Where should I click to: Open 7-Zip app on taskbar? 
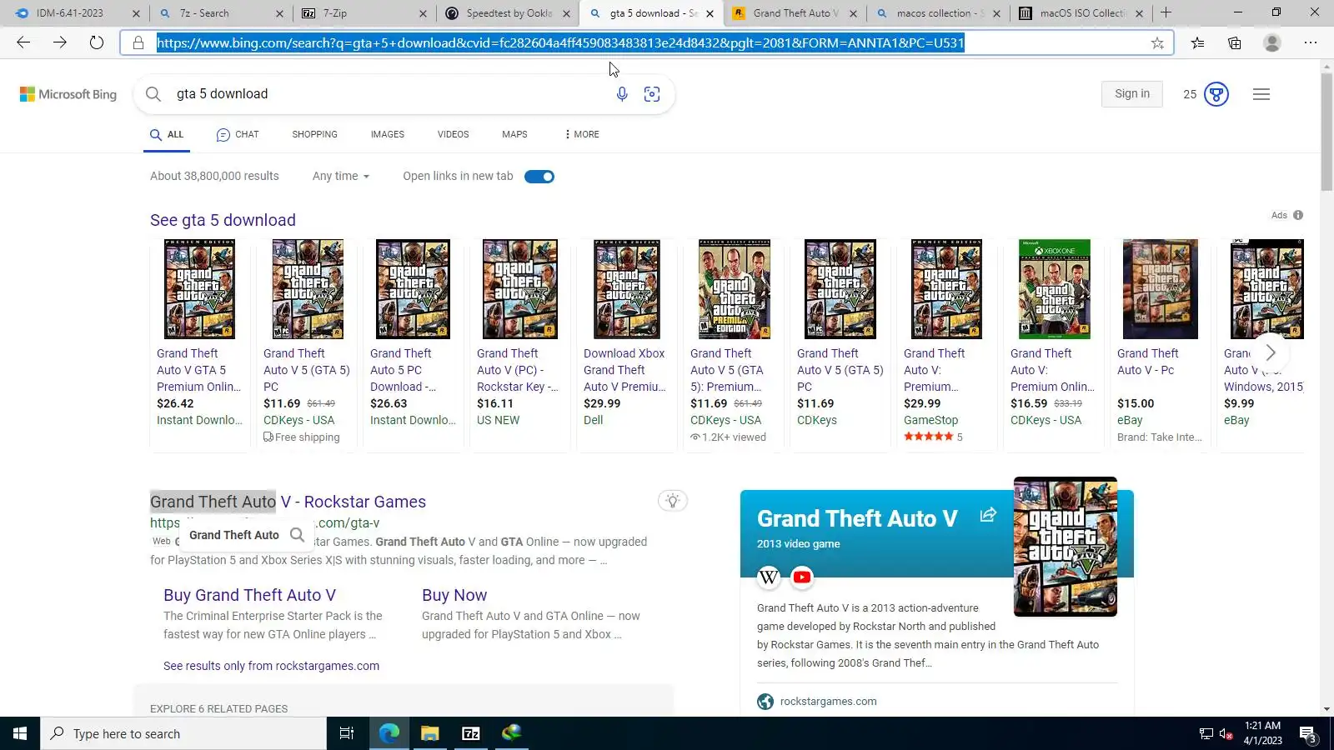click(x=470, y=733)
